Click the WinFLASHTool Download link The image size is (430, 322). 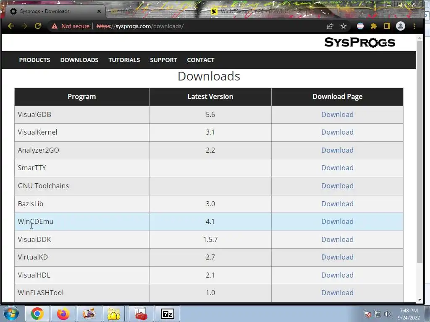337,293
